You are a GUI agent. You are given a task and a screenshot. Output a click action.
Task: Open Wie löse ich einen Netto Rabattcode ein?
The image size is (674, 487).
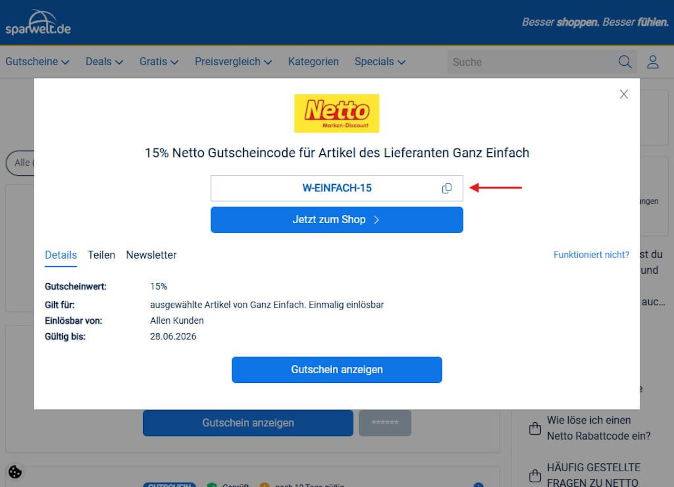click(599, 428)
